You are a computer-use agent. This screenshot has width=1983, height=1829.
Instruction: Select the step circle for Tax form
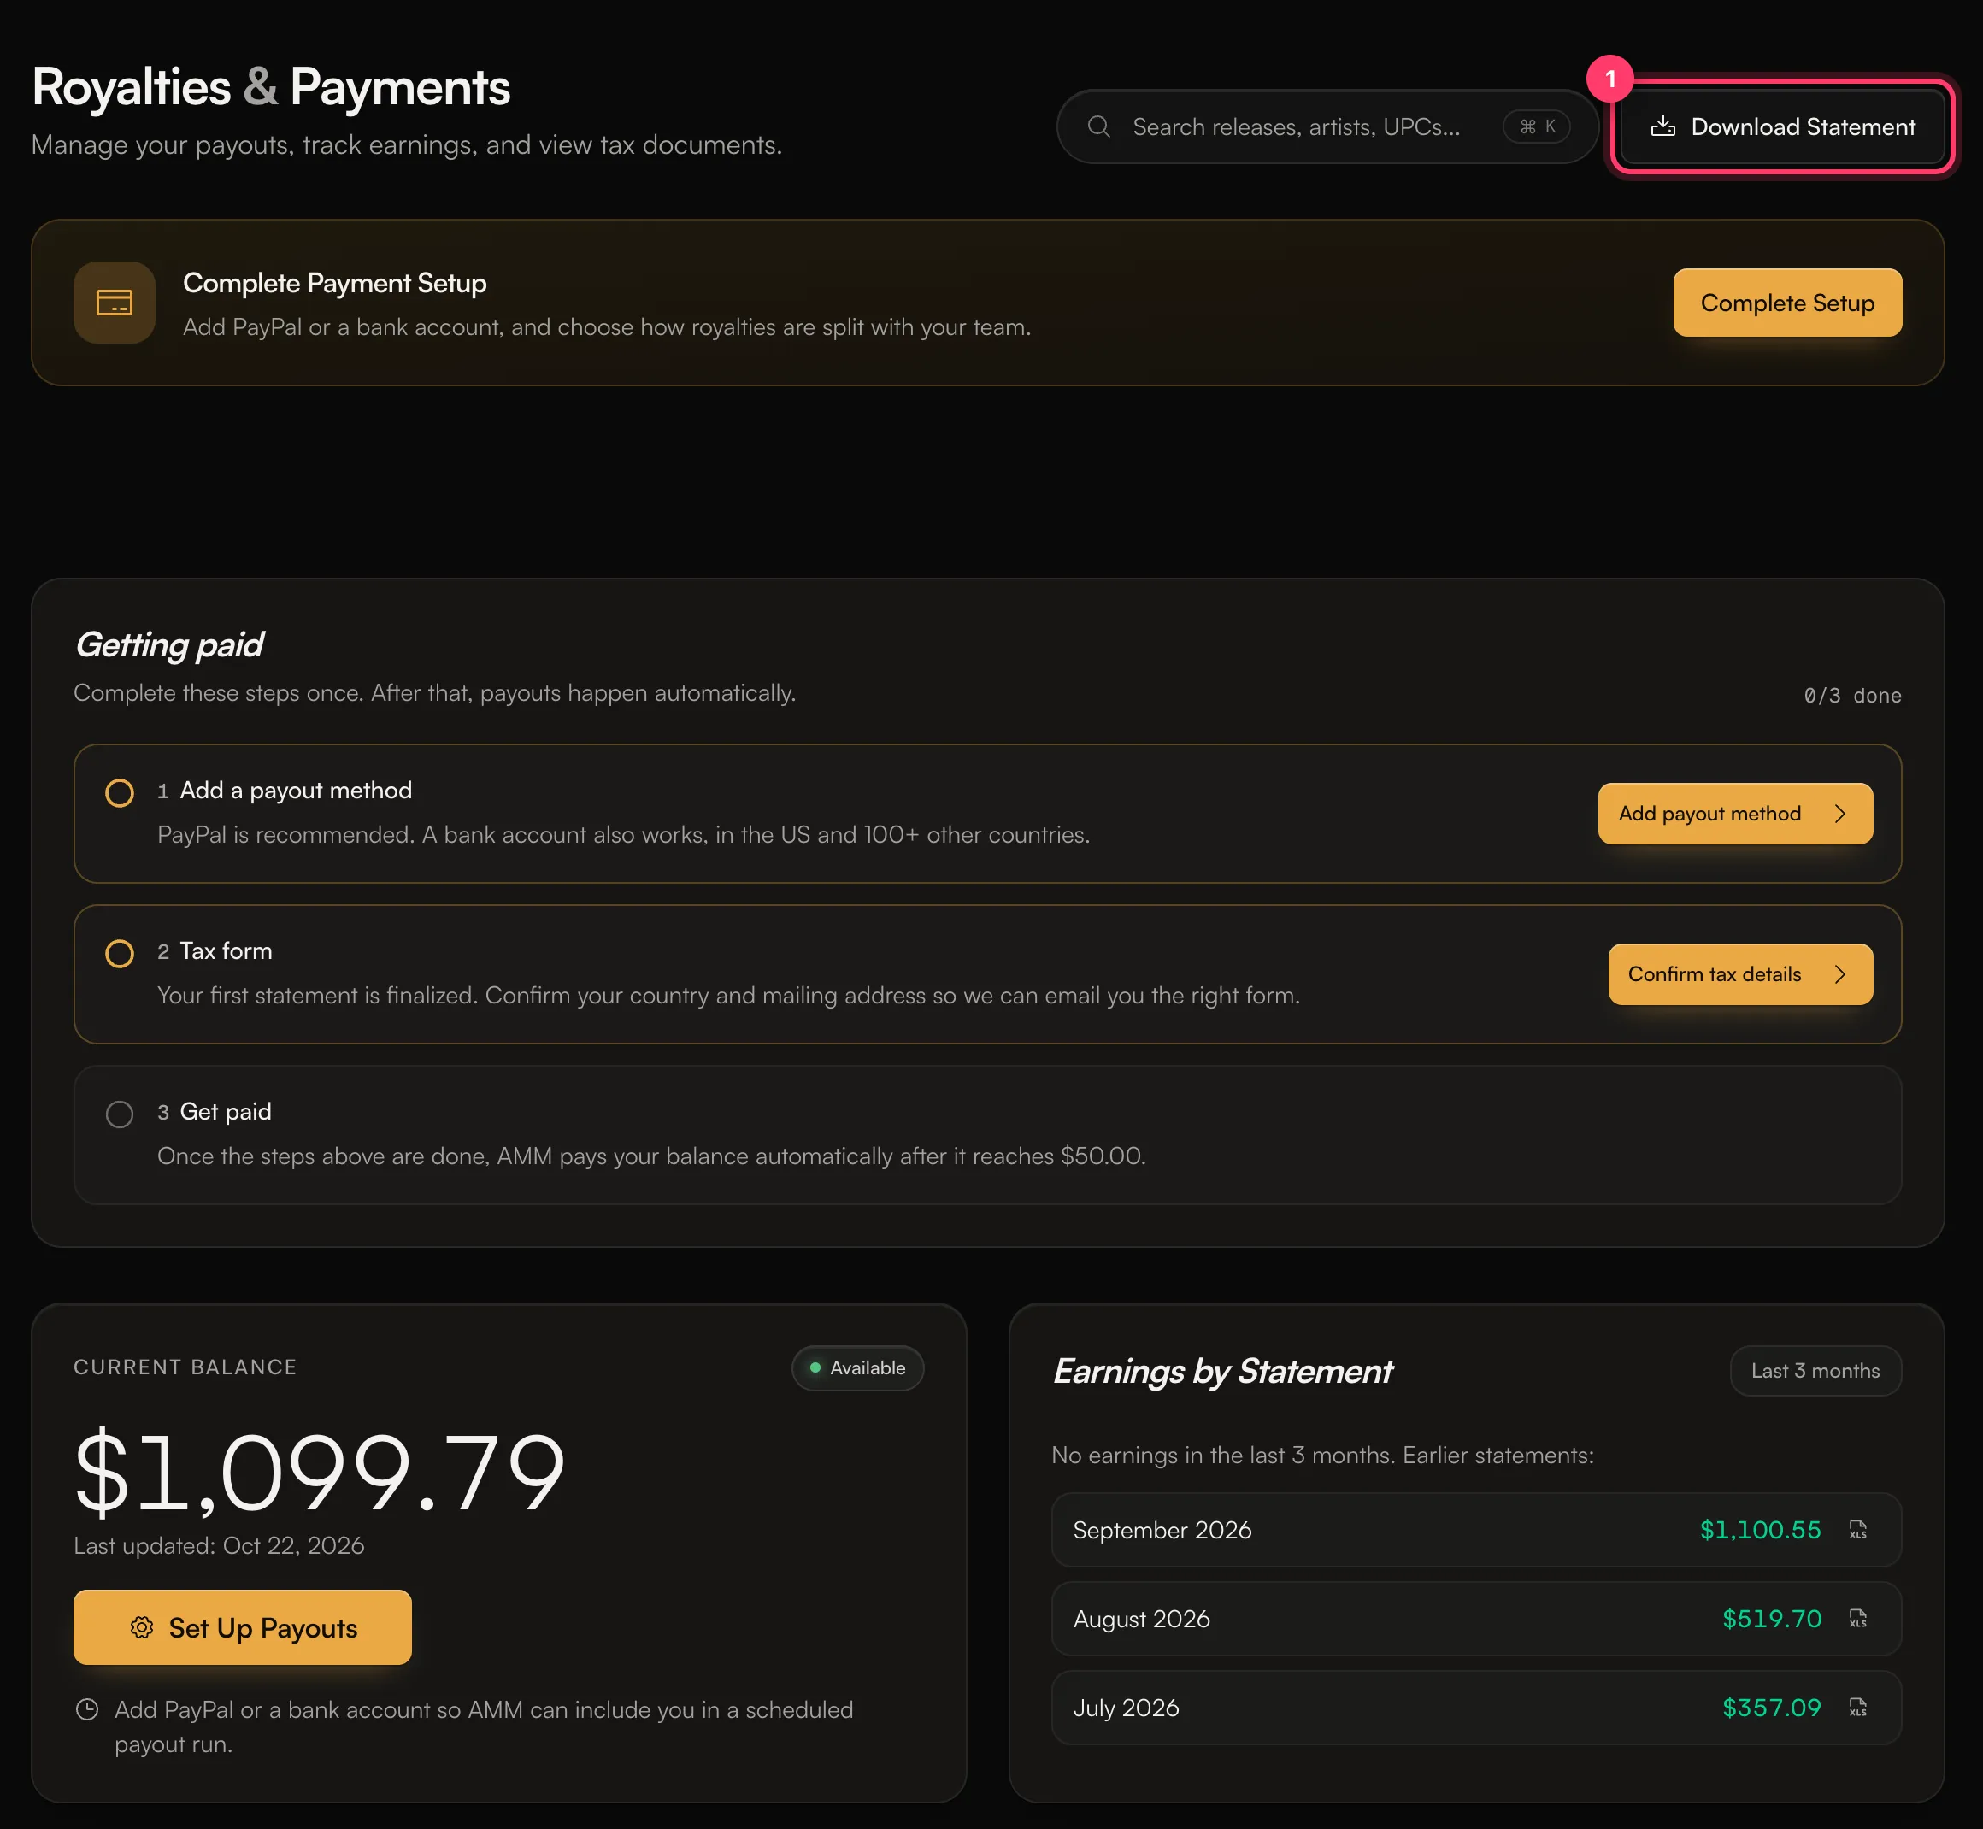point(120,953)
